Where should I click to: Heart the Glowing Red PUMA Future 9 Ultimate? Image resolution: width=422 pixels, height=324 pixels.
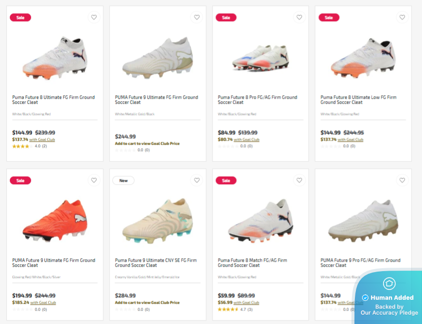click(x=94, y=180)
